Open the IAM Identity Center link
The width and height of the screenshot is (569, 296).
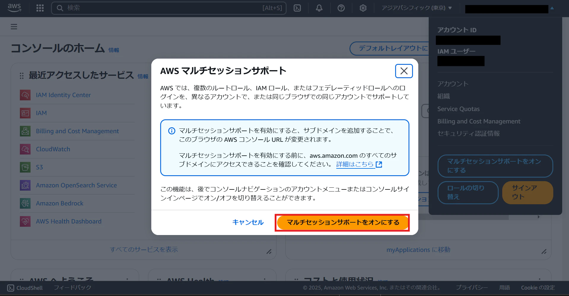pos(63,95)
